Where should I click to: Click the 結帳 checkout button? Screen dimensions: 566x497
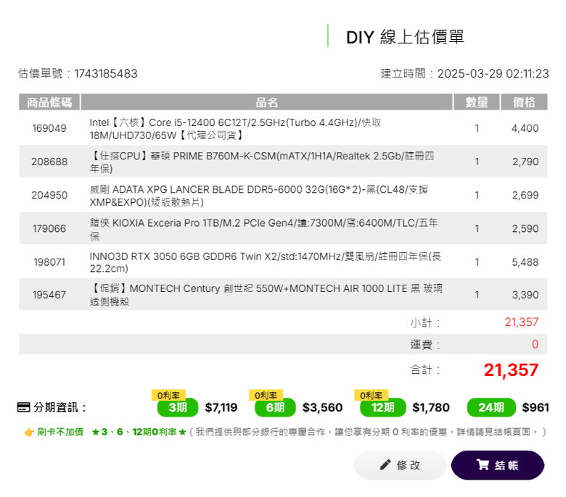pyautogui.click(x=497, y=465)
